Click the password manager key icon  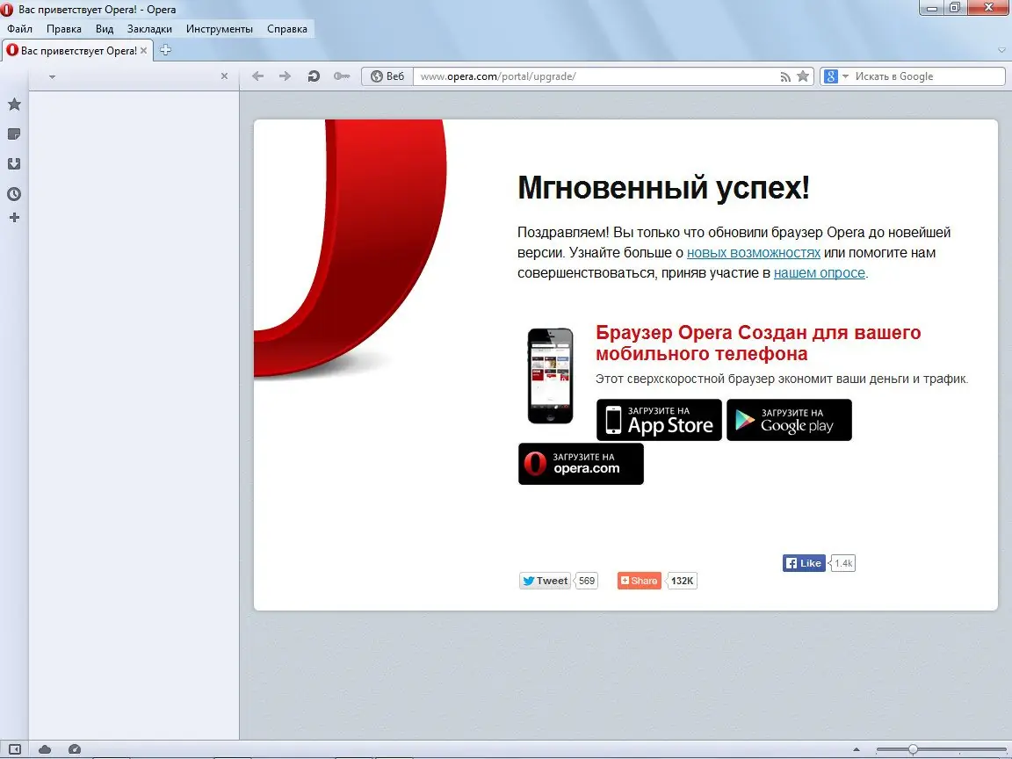pos(342,76)
